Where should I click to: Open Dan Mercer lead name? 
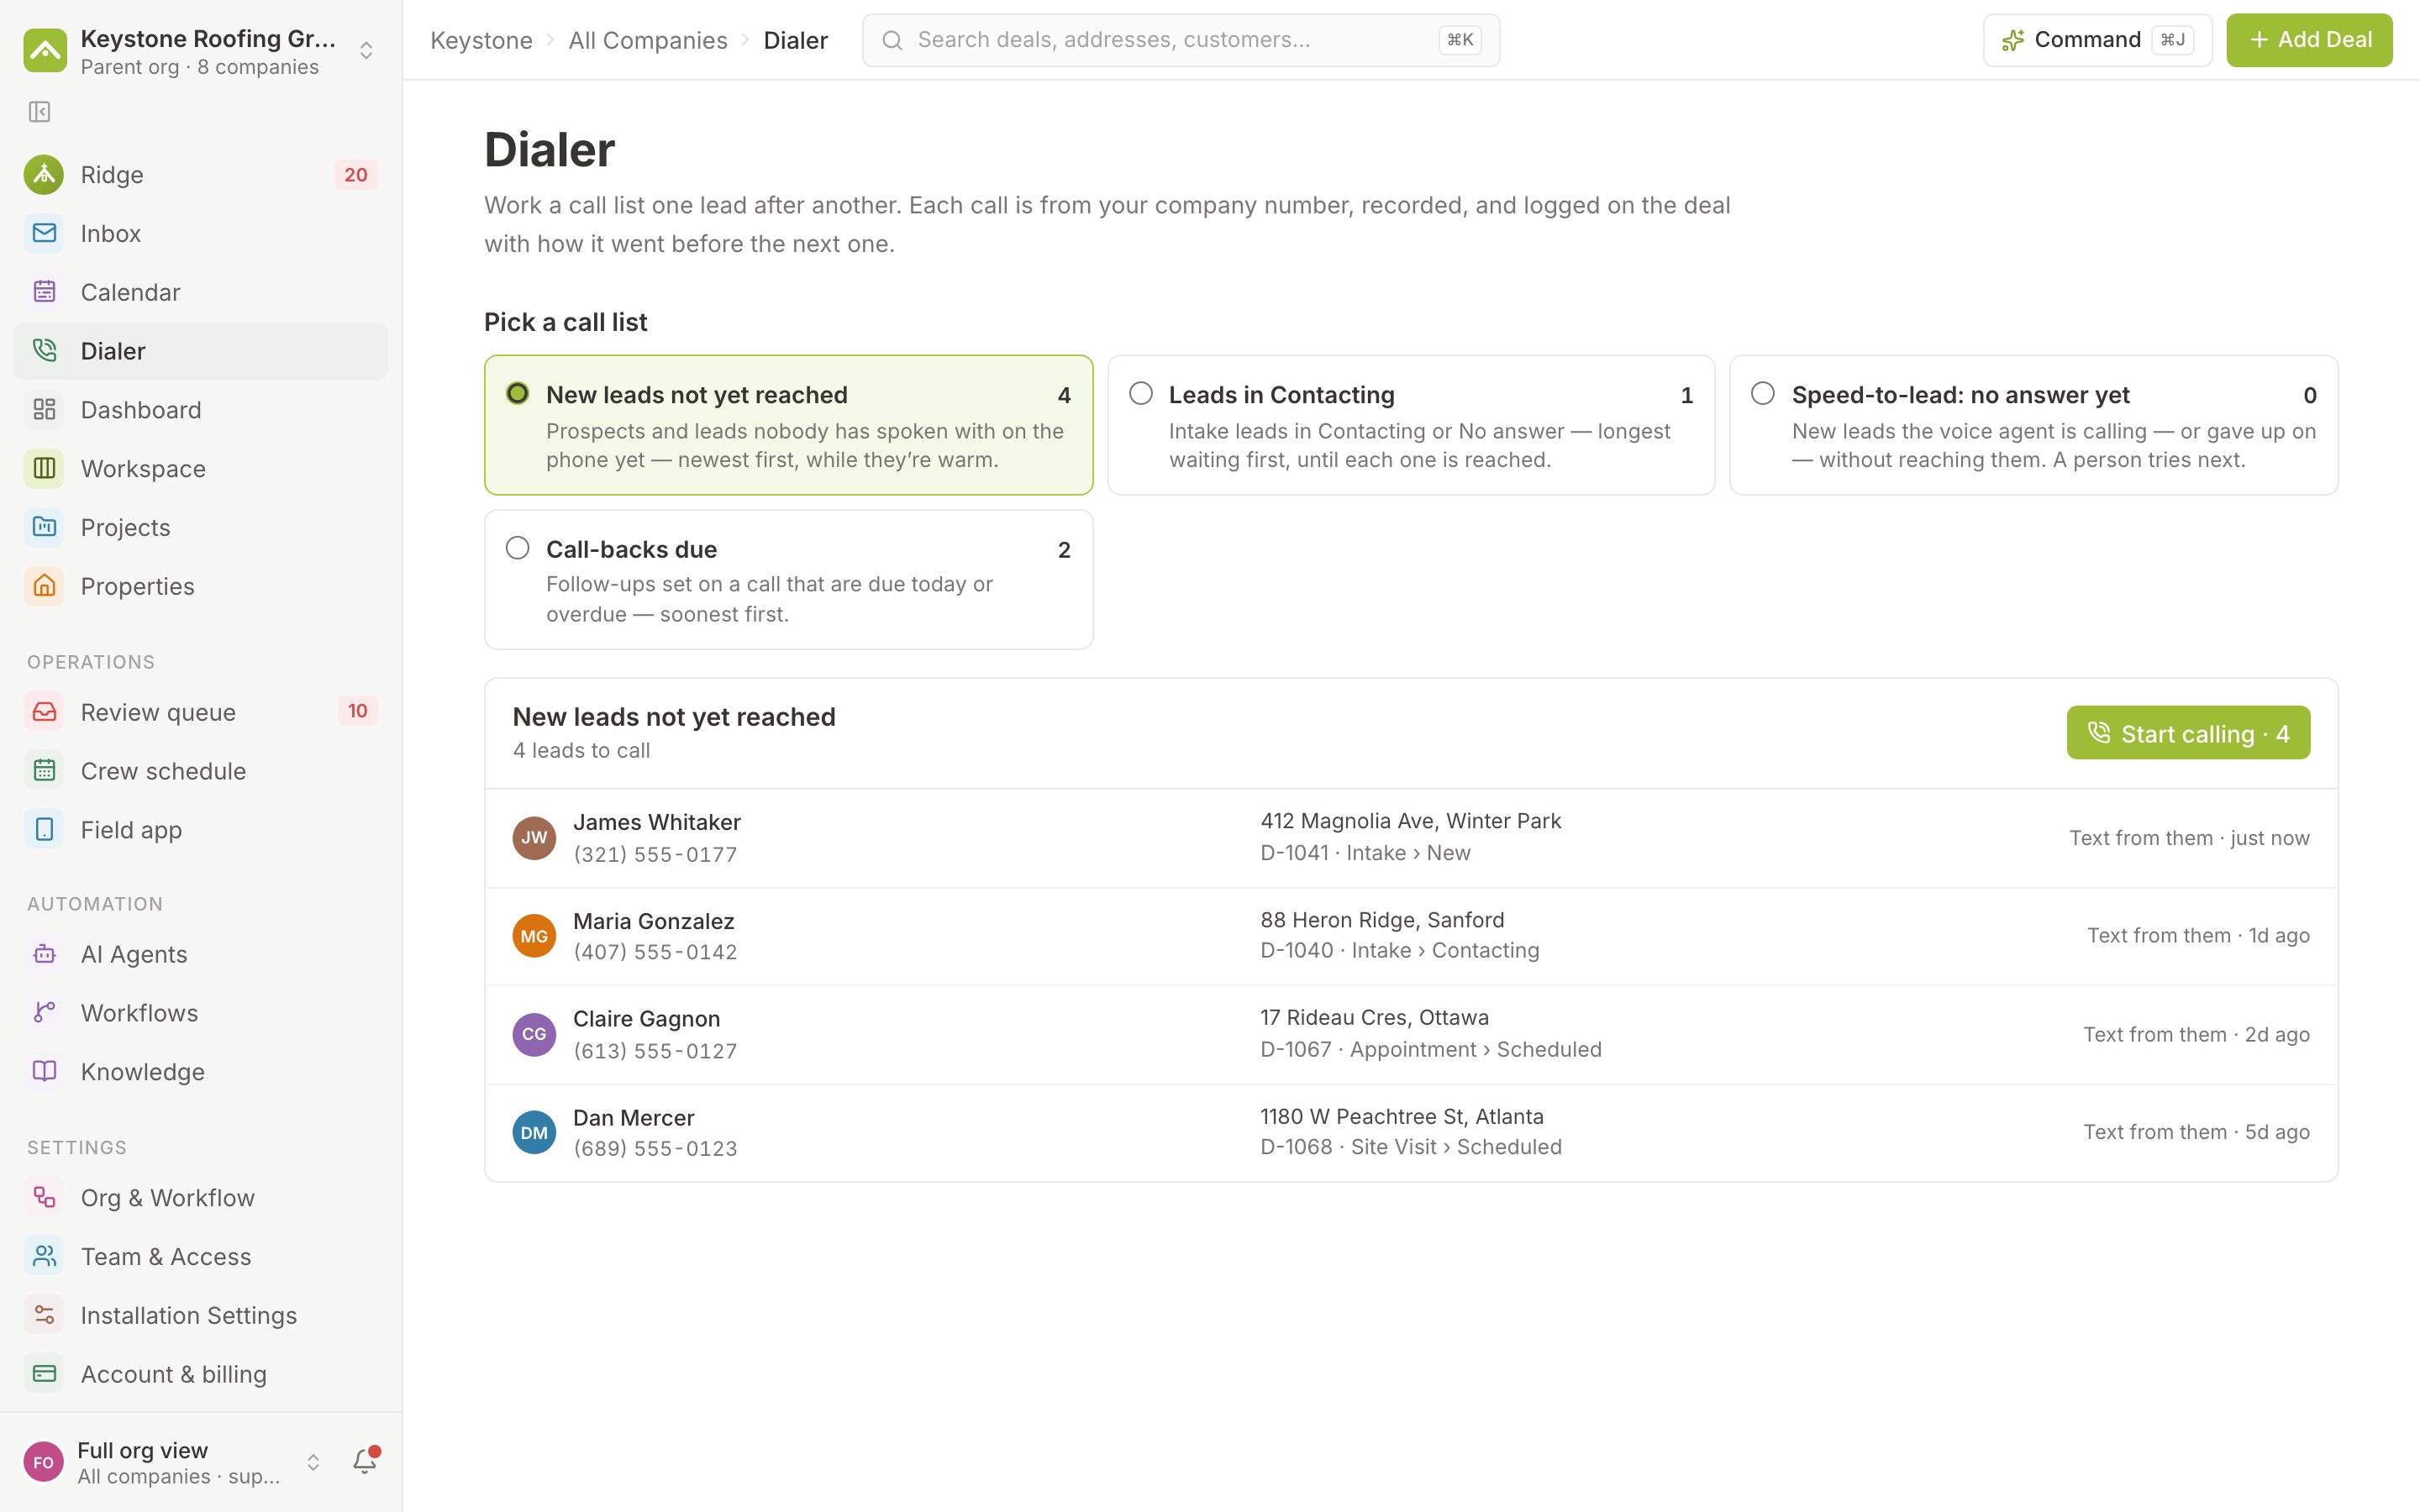point(633,1118)
